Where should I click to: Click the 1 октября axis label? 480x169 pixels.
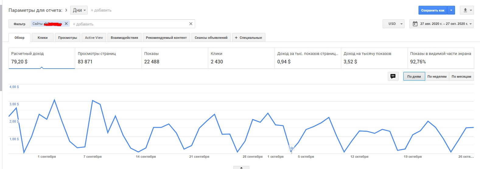coord(275,157)
